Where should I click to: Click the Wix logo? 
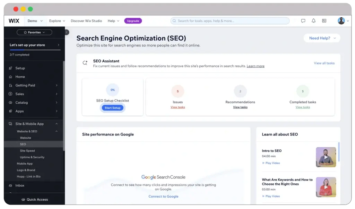coord(14,21)
